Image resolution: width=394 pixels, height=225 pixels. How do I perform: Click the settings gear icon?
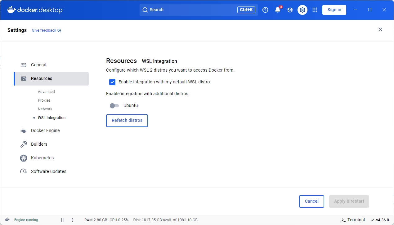click(302, 10)
